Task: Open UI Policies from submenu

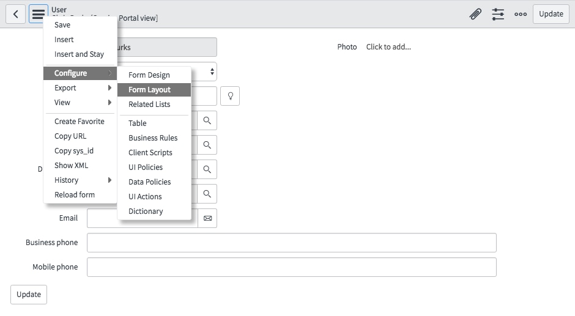Action: click(x=154, y=167)
